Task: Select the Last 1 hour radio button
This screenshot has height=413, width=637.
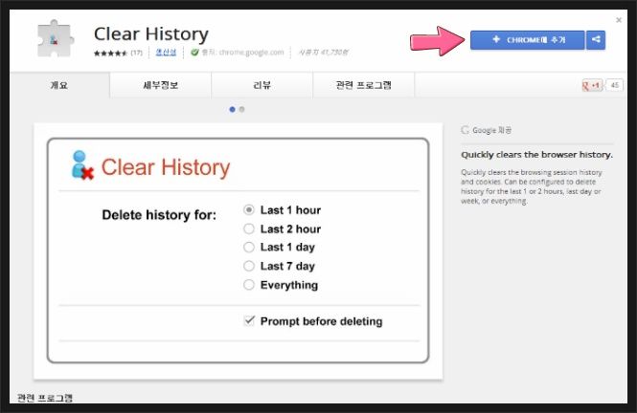Action: (249, 210)
